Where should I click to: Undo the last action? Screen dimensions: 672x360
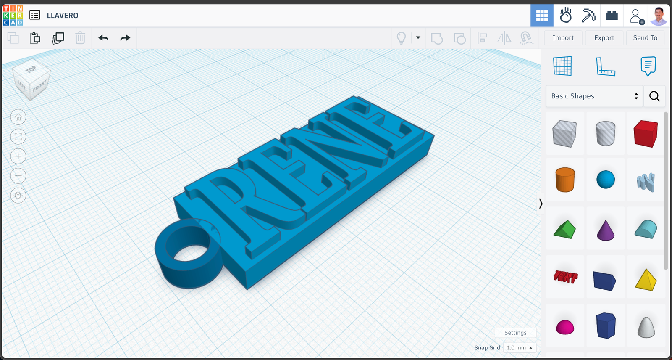click(x=103, y=38)
